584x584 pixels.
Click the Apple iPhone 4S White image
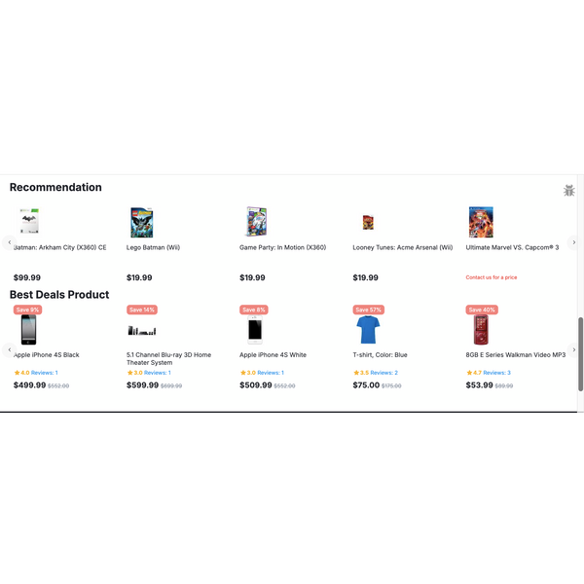point(255,330)
